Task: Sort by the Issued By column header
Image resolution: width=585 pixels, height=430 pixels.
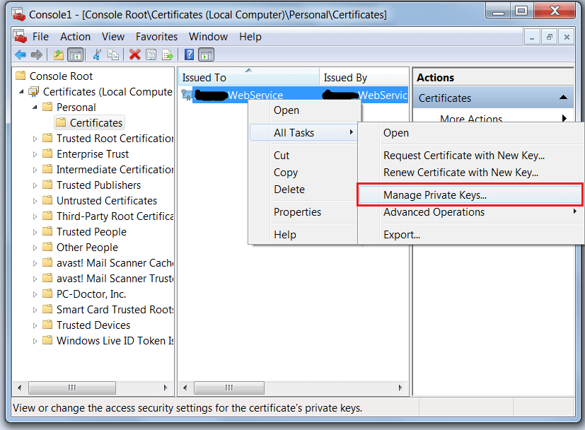Action: [364, 77]
